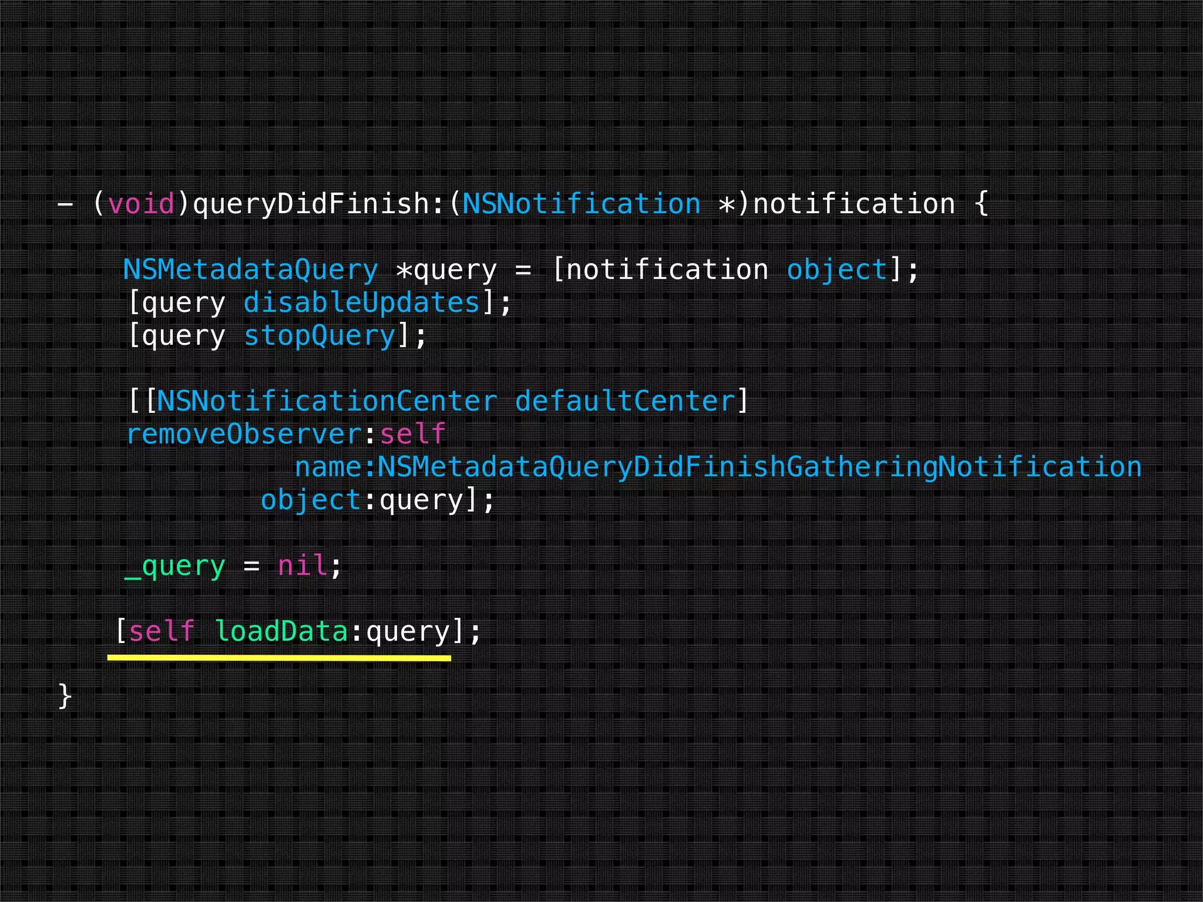The height and width of the screenshot is (902, 1203).
Task: Click '*query' in the declaration line
Action: pos(446,271)
